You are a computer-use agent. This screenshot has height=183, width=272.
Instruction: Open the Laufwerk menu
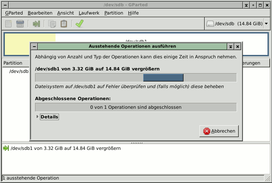(89, 13)
